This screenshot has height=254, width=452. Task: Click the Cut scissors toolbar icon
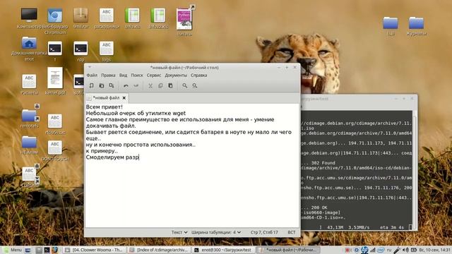click(x=150, y=85)
